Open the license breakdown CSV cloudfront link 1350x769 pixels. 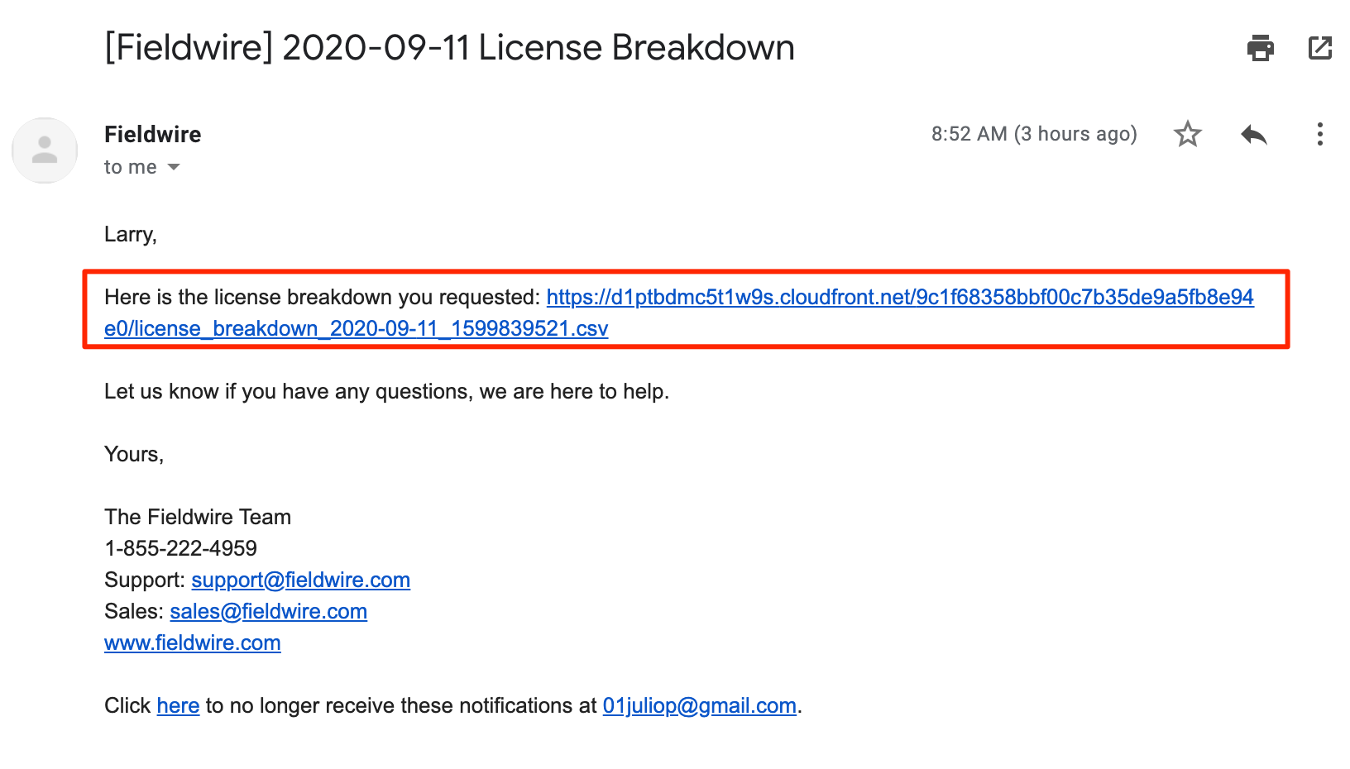click(678, 313)
